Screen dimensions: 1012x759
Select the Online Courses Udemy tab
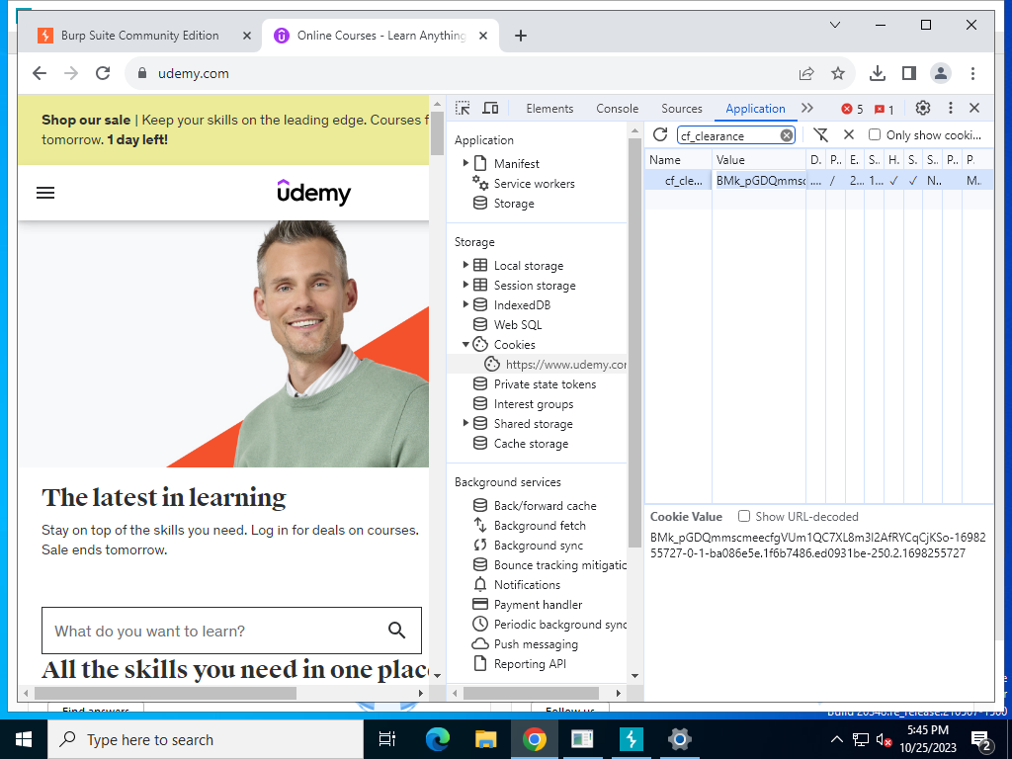pos(380,36)
